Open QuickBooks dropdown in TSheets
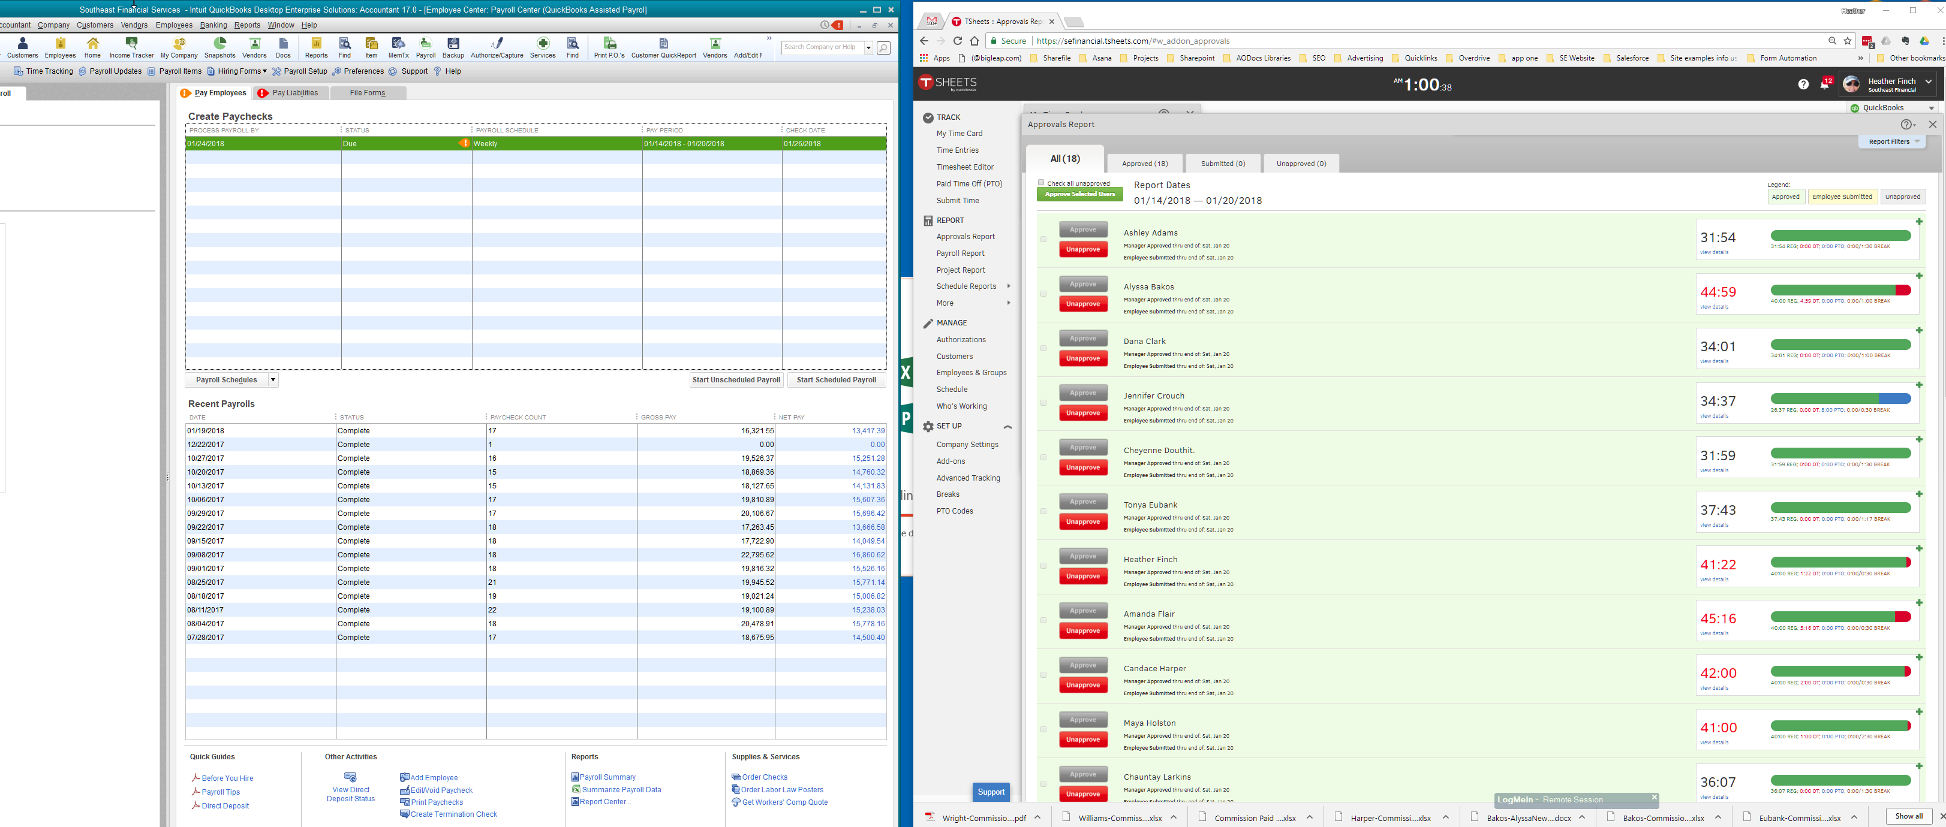The height and width of the screenshot is (827, 1946). 1891,108
